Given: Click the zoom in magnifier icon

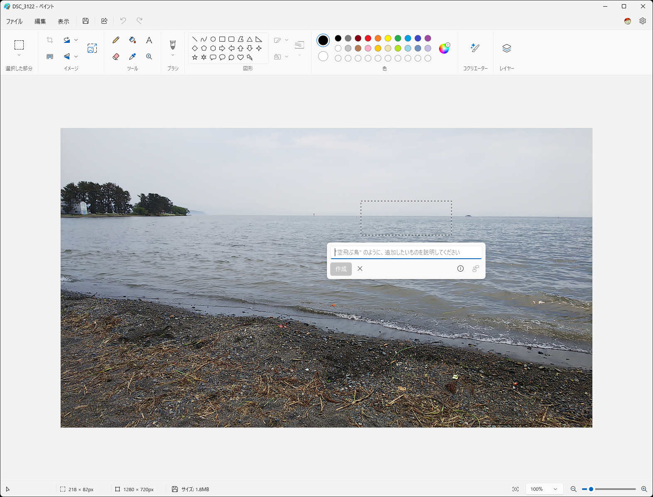Looking at the screenshot, I should (644, 489).
